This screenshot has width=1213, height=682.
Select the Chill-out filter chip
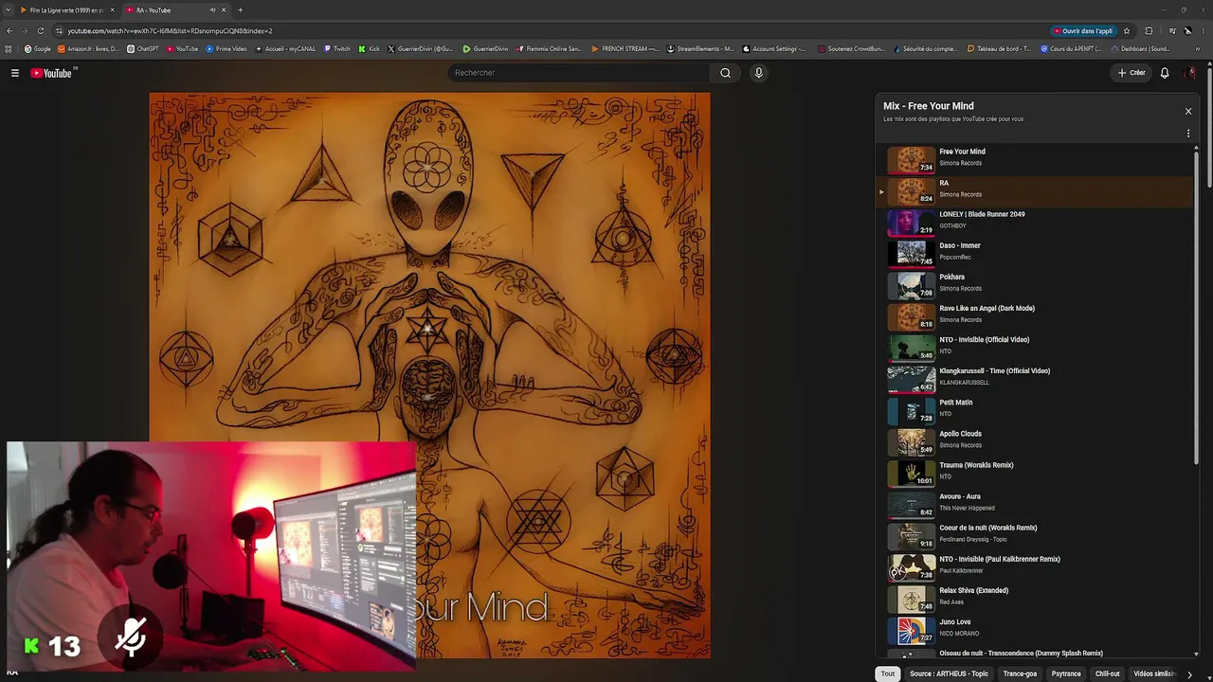tap(1108, 674)
